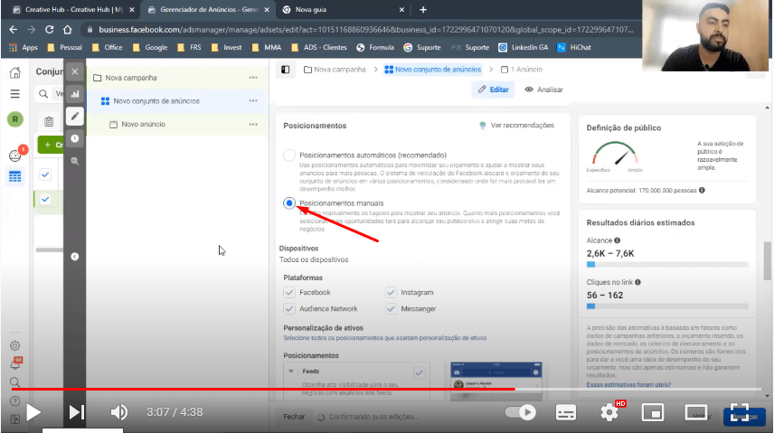Switch to Editar mode

click(493, 89)
